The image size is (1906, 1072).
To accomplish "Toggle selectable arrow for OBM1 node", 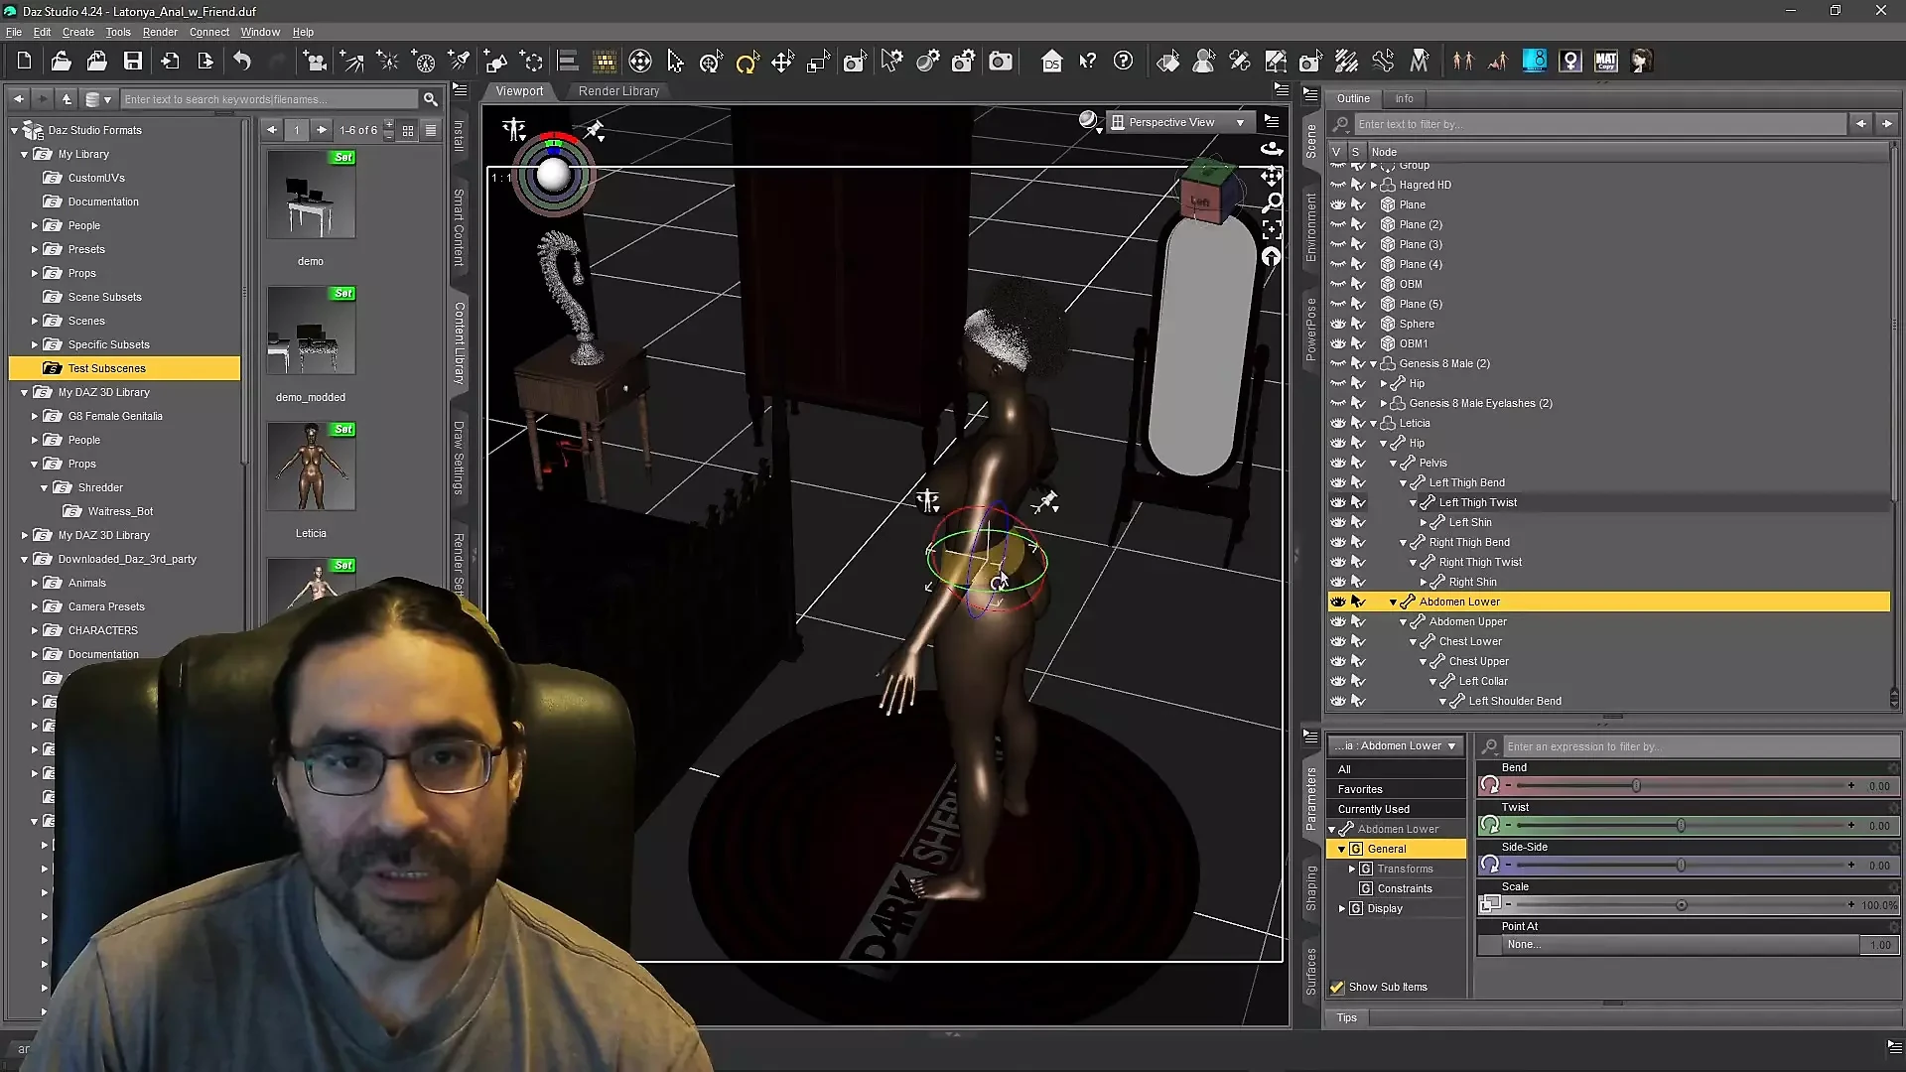I will [1358, 343].
